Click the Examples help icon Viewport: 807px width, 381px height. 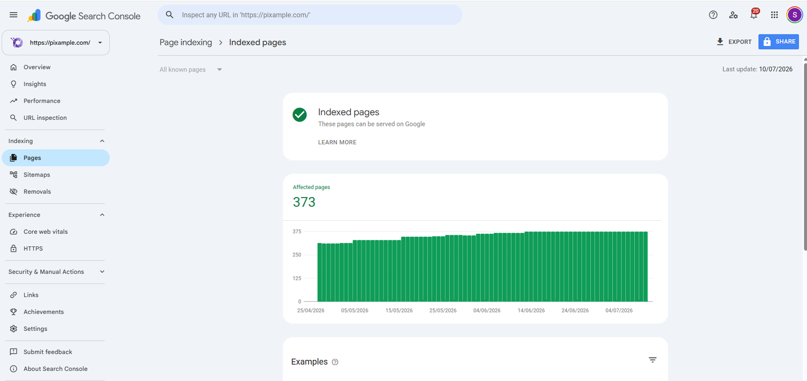coord(335,362)
